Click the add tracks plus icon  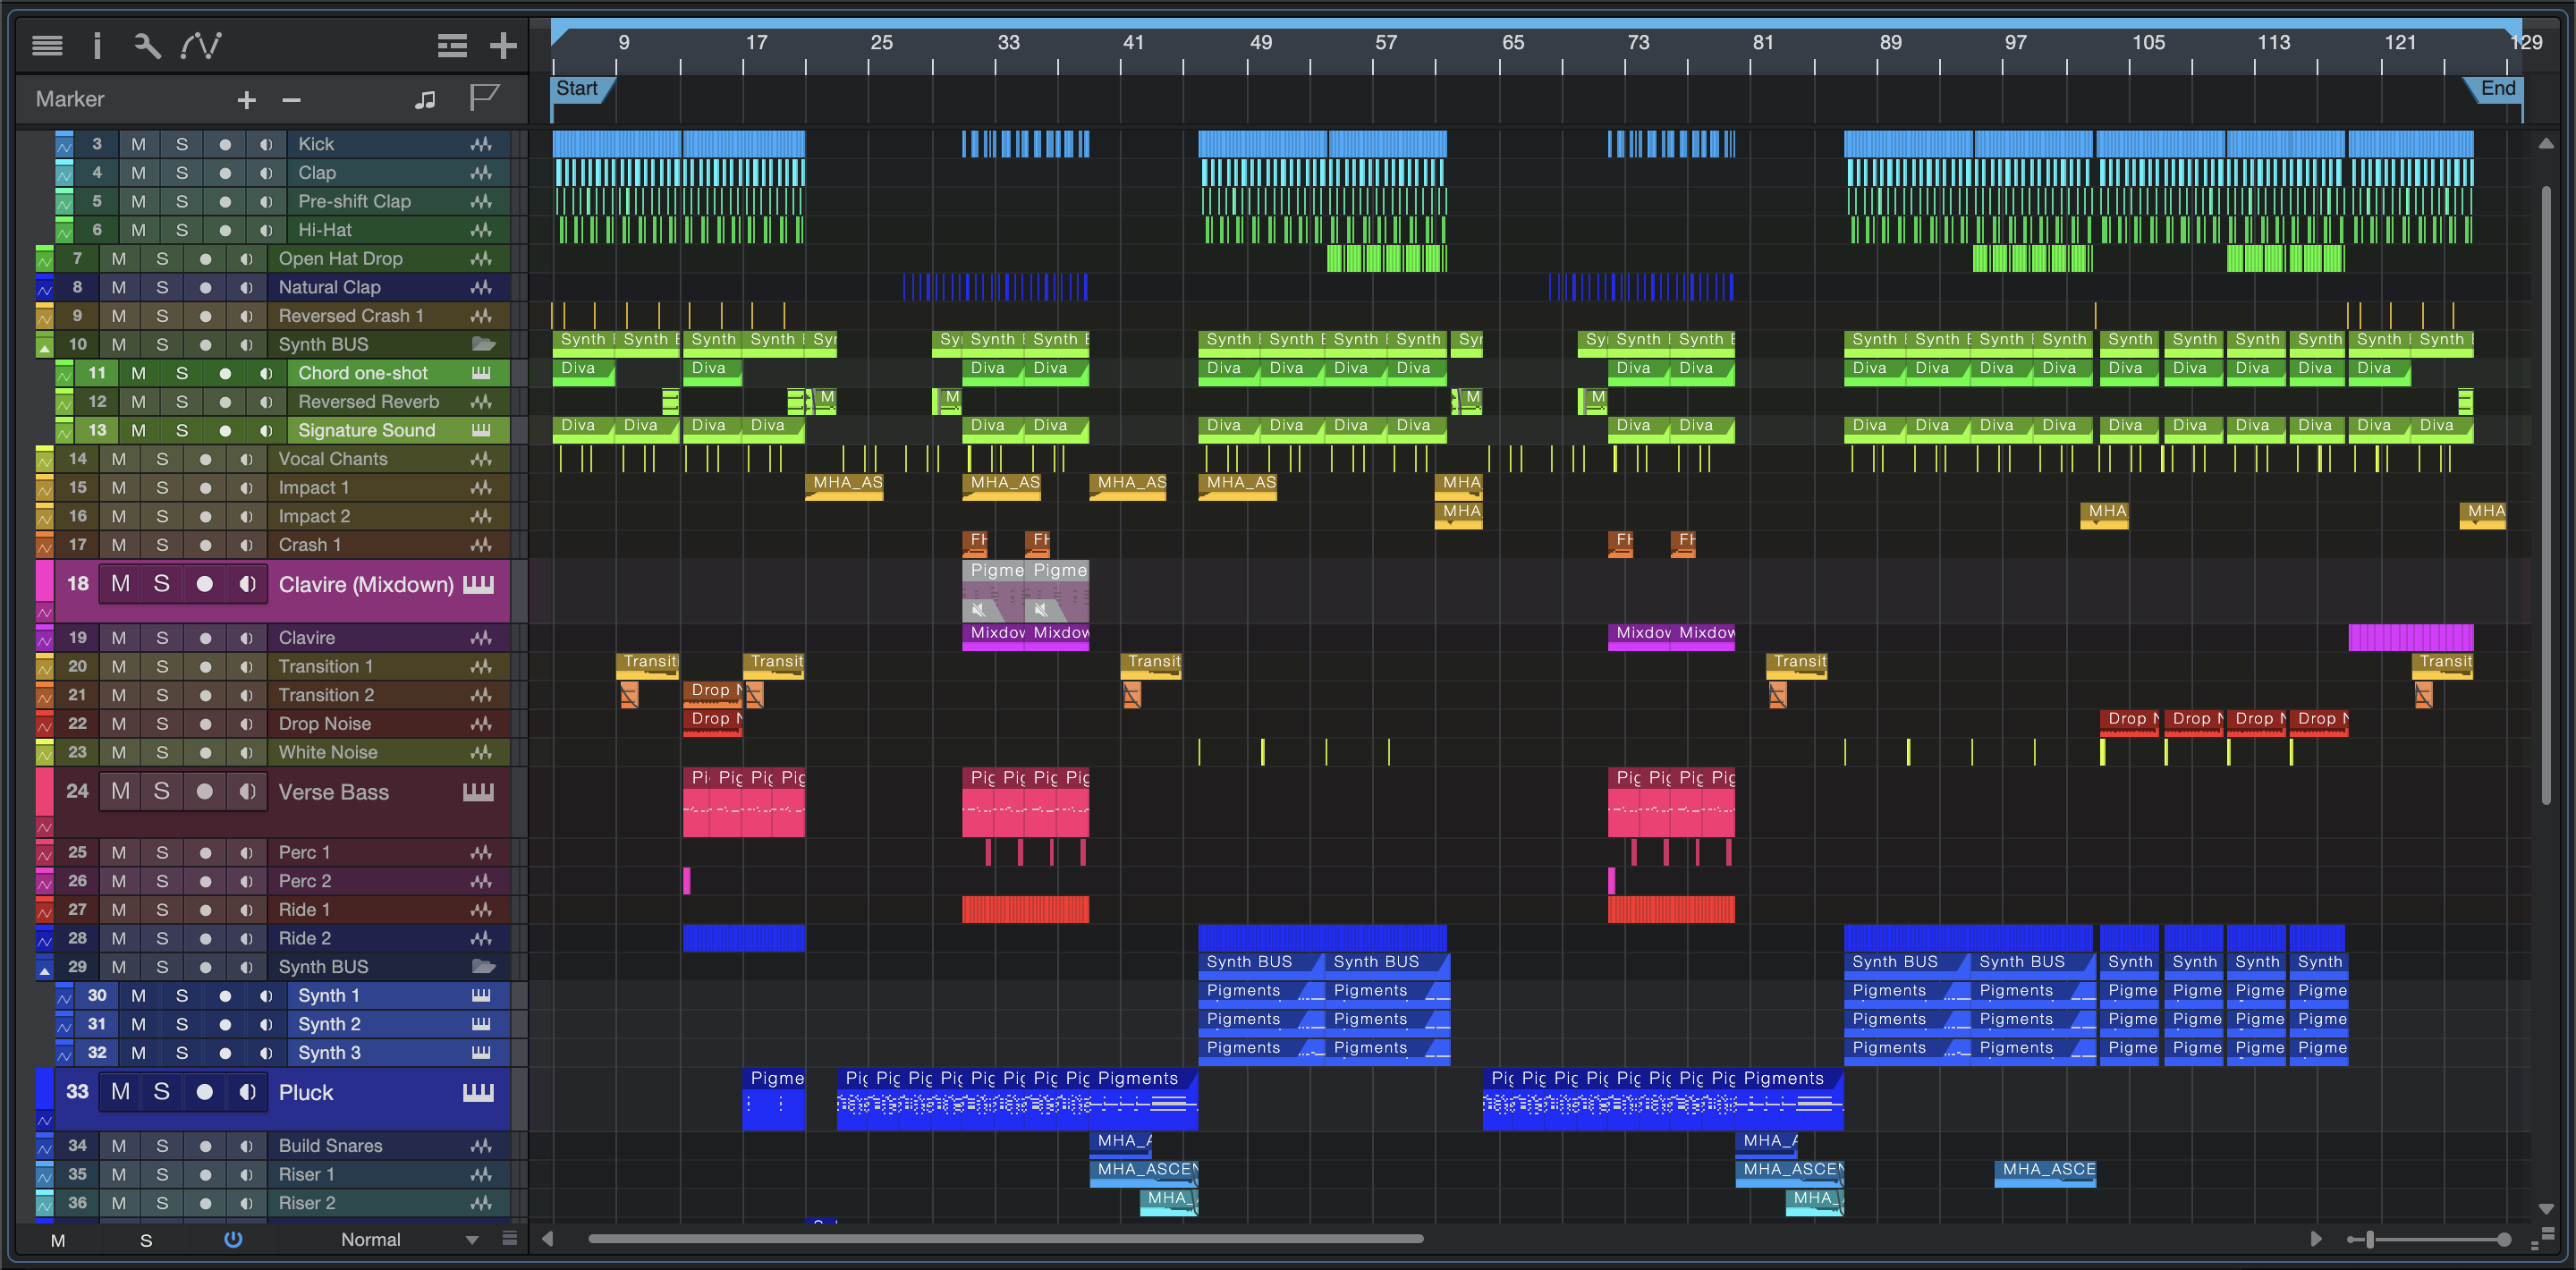tap(503, 45)
